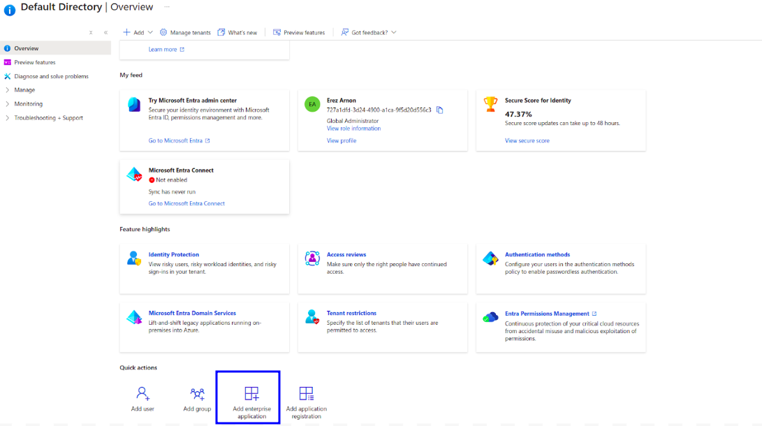Click the Not enabled red status icon
This screenshot has width=762, height=426.
(x=152, y=180)
